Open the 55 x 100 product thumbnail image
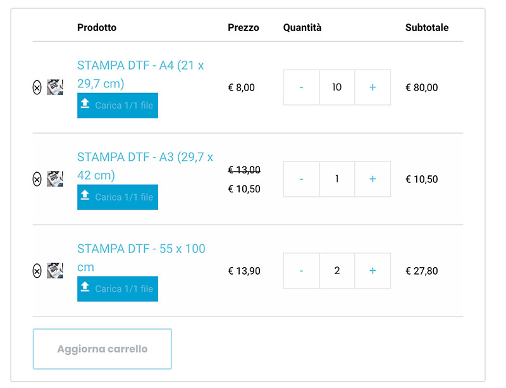Image resolution: width=506 pixels, height=388 pixels. tap(56, 269)
